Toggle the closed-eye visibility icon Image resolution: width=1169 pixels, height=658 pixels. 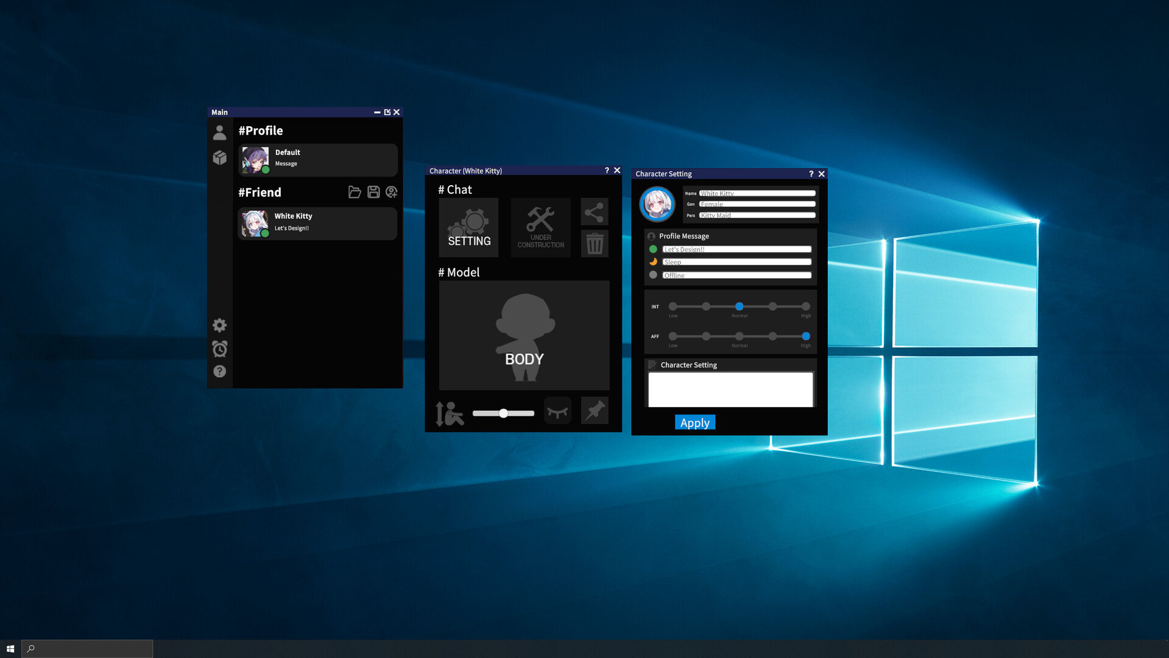tap(557, 411)
